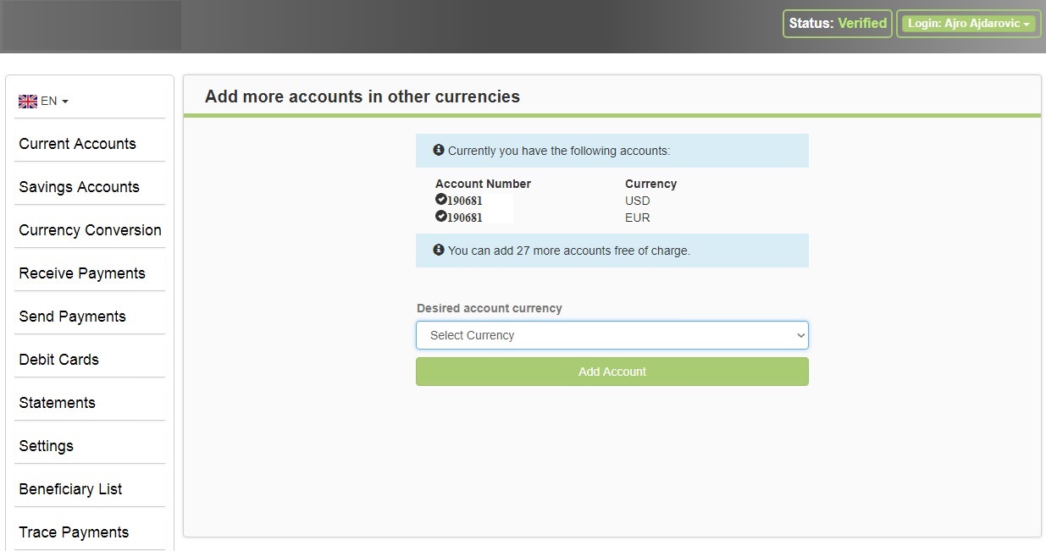The image size is (1046, 551).
Task: Click 'You can add 27 more accounts' text
Action: (x=569, y=251)
